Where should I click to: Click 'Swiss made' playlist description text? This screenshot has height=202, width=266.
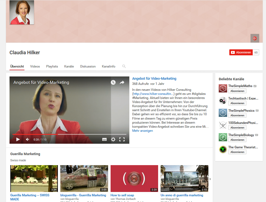pyautogui.click(x=18, y=160)
